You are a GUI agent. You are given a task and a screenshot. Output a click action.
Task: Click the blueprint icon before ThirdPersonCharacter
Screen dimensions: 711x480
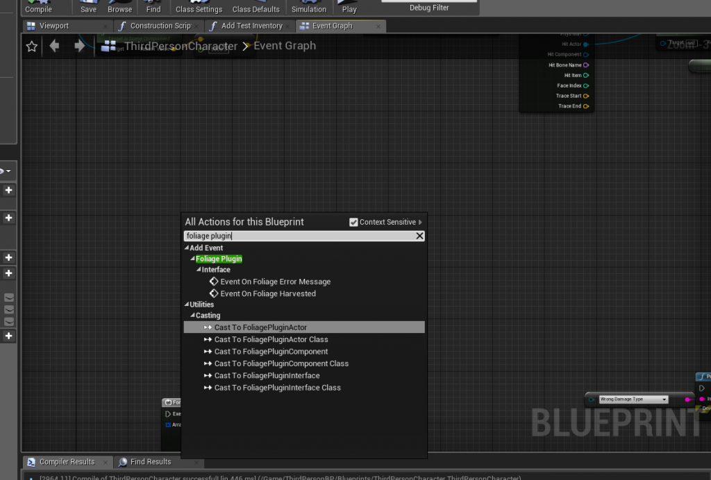tap(108, 46)
